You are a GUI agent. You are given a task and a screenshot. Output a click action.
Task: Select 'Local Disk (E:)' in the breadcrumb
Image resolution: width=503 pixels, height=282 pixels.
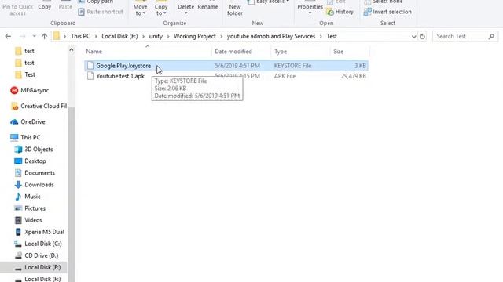[119, 37]
